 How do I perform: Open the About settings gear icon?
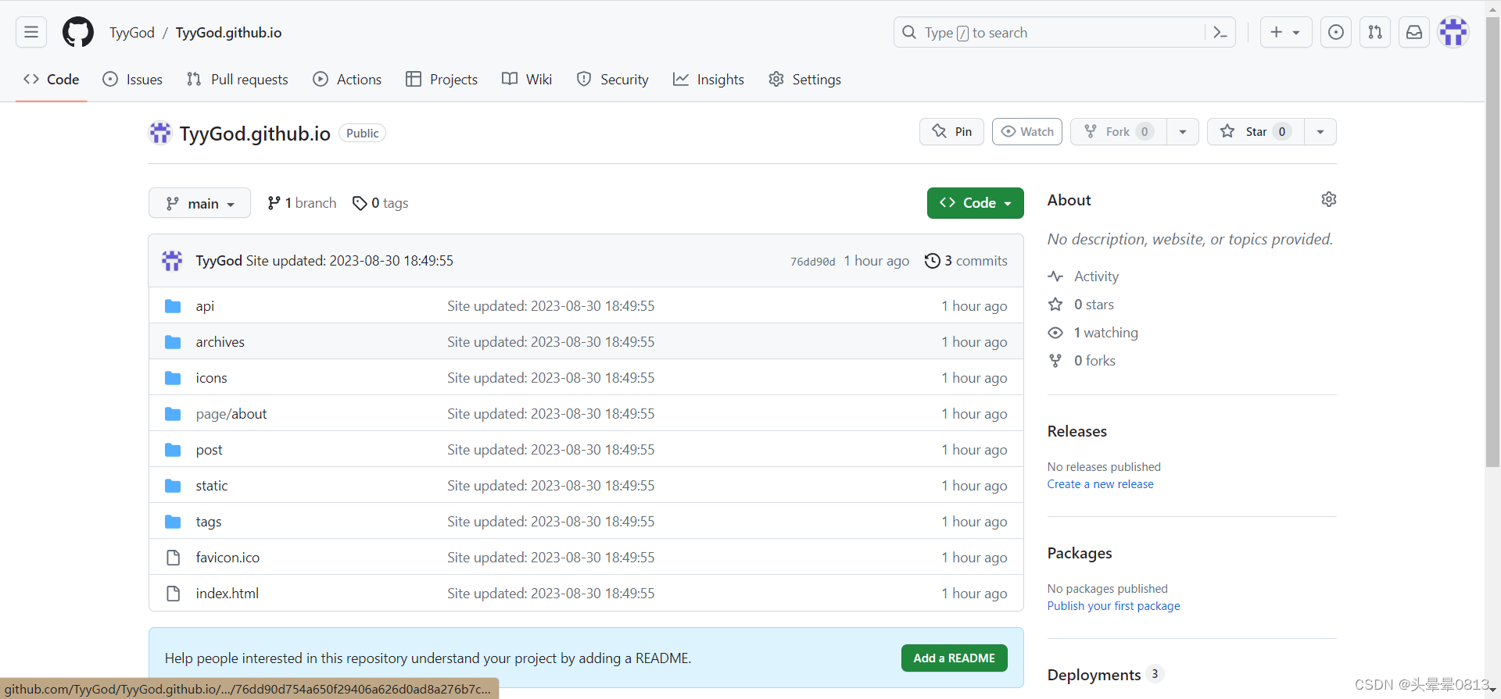pos(1328,199)
